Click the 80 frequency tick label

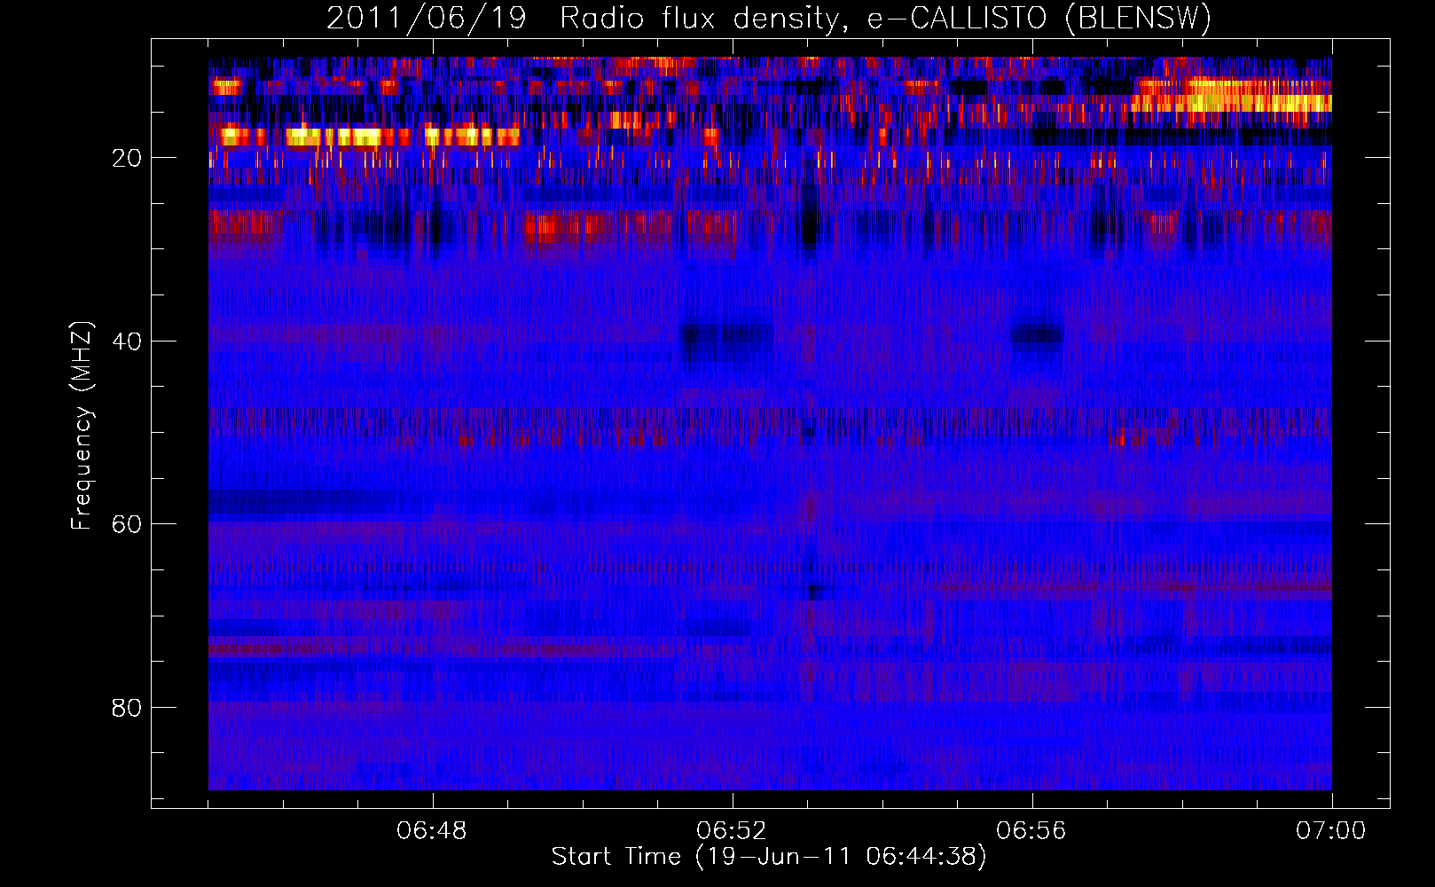click(128, 708)
